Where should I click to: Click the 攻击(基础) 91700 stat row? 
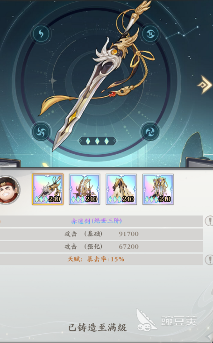pyautogui.click(x=101, y=234)
